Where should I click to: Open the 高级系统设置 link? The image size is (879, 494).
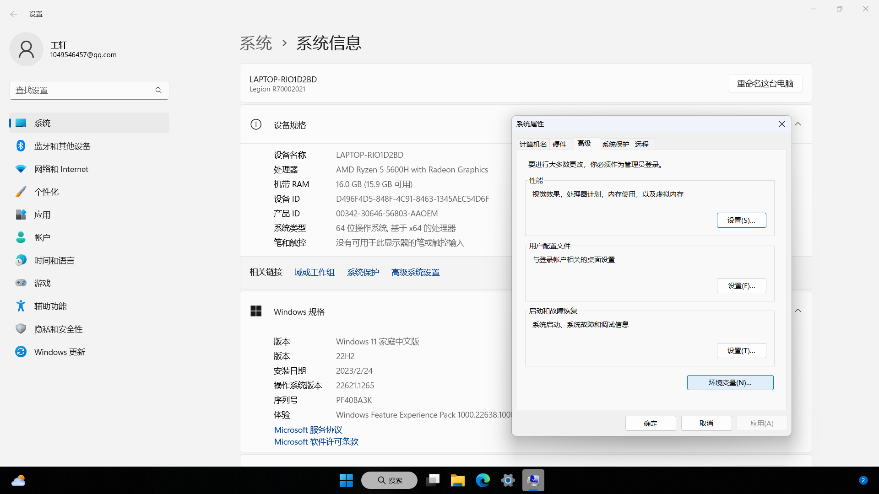click(x=415, y=273)
